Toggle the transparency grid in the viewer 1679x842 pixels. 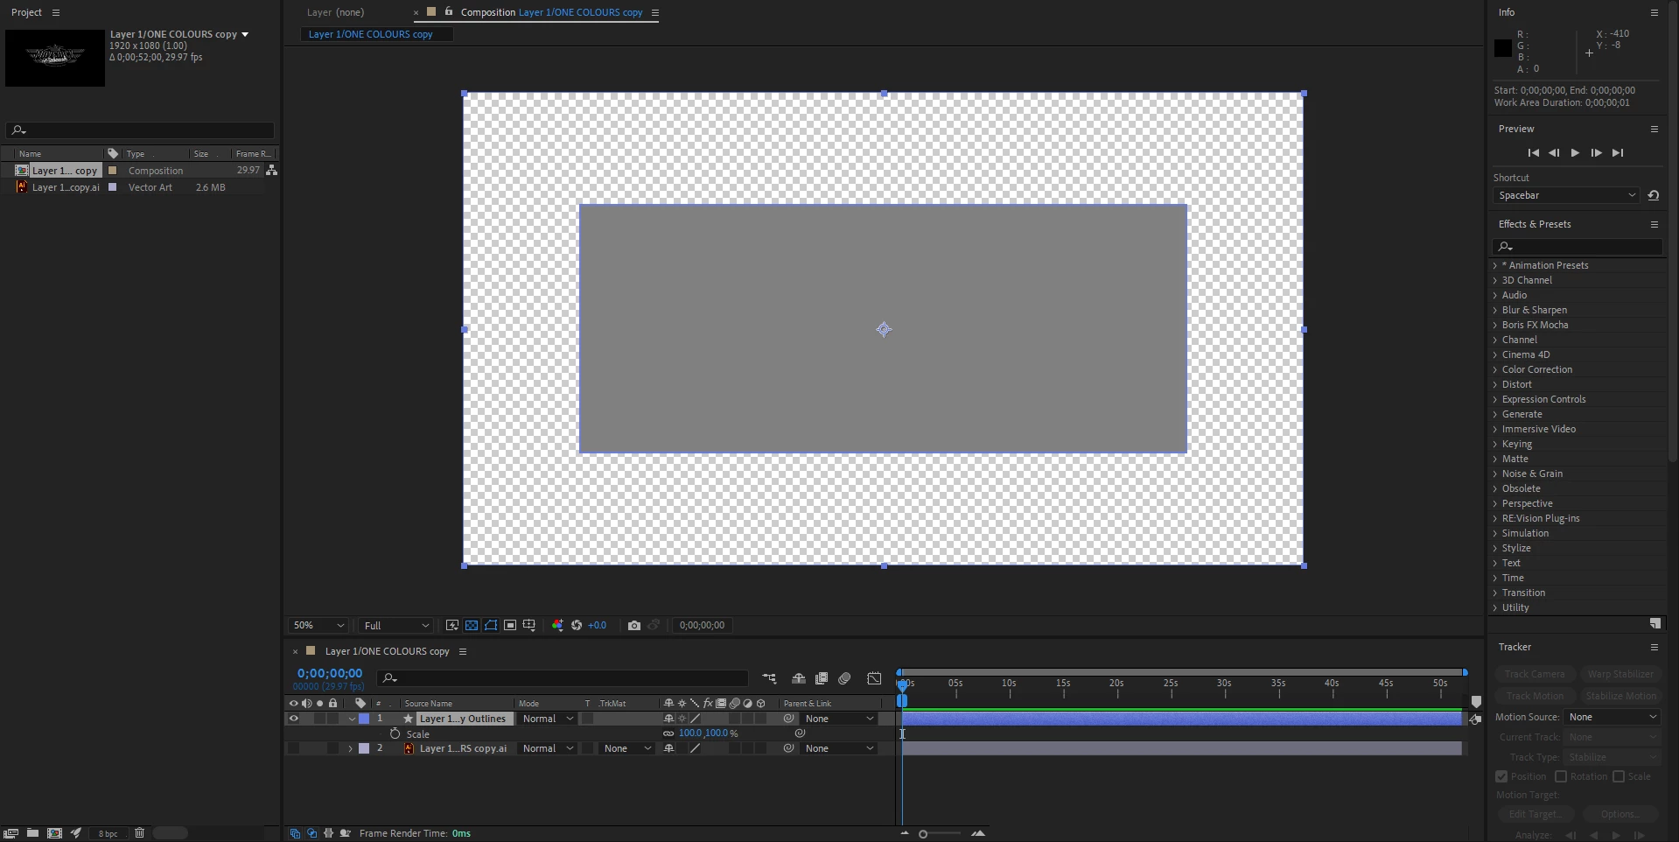472,625
